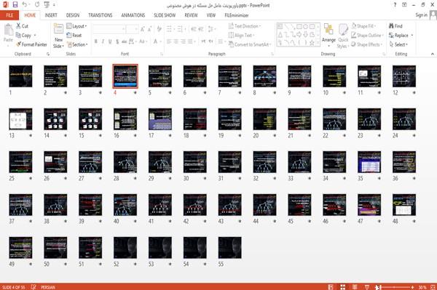Switch to the DESIGN tab
The height and width of the screenshot is (290, 437).
[72, 15]
